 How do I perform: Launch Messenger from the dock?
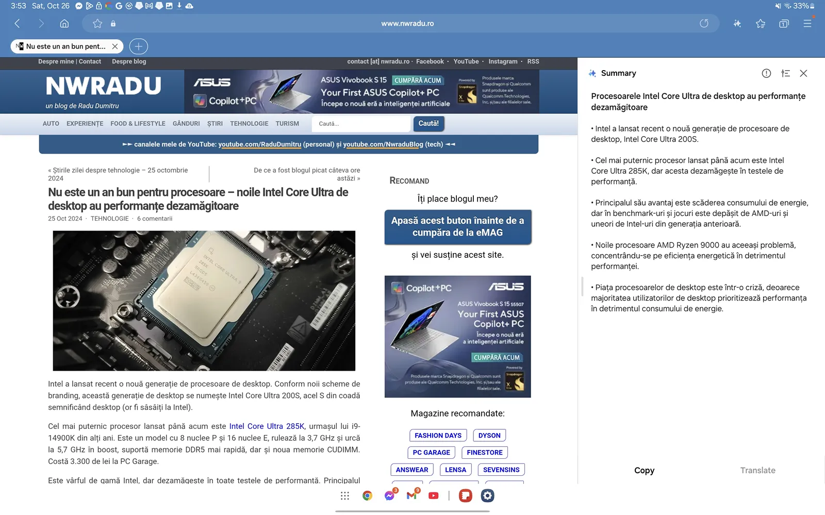click(389, 496)
